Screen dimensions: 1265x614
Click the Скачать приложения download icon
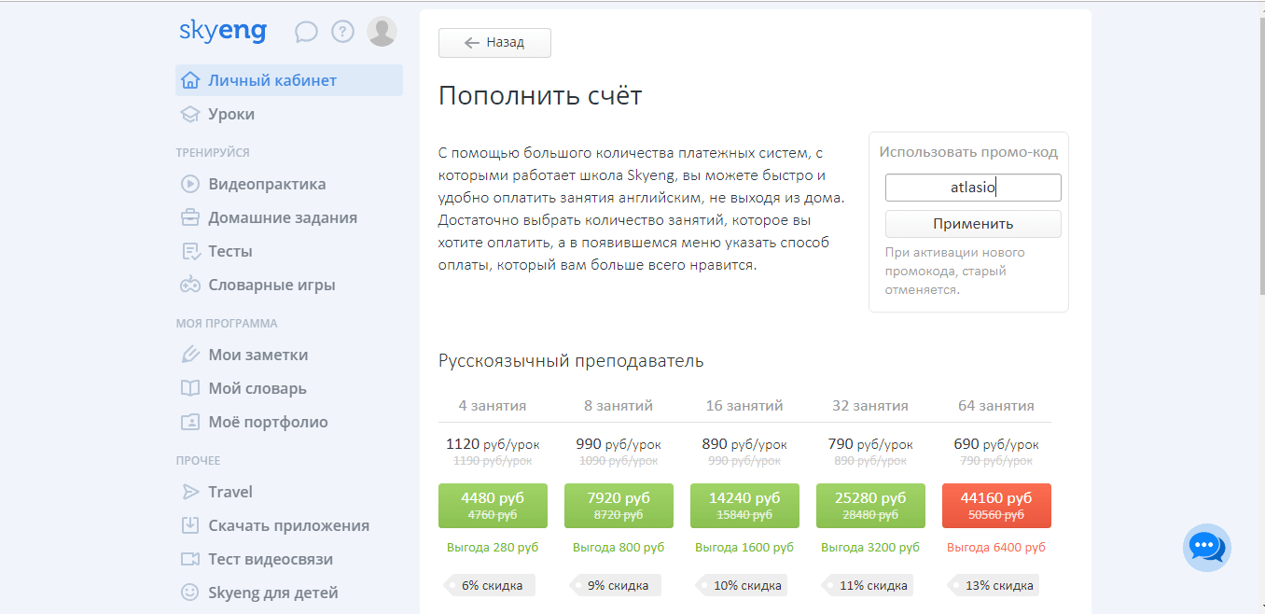click(x=190, y=525)
